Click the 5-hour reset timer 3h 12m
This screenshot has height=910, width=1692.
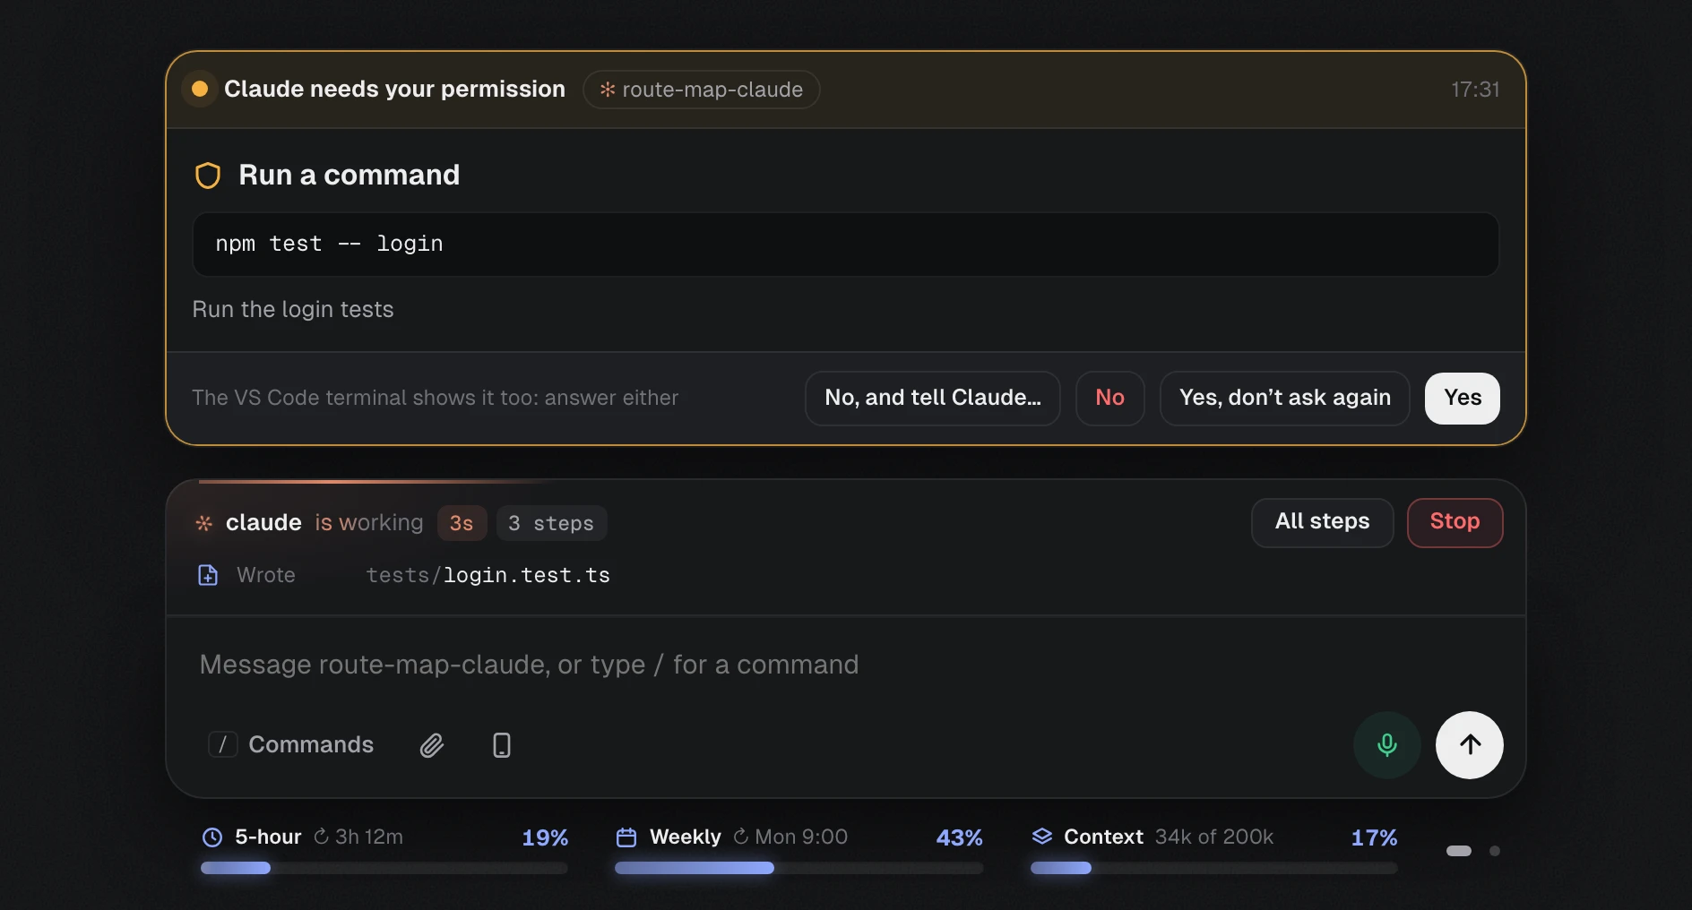coord(358,837)
